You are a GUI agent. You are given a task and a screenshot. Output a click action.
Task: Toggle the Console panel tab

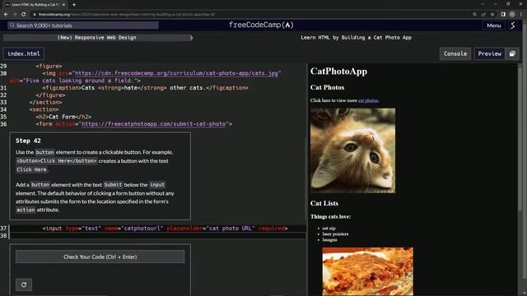[455, 53]
